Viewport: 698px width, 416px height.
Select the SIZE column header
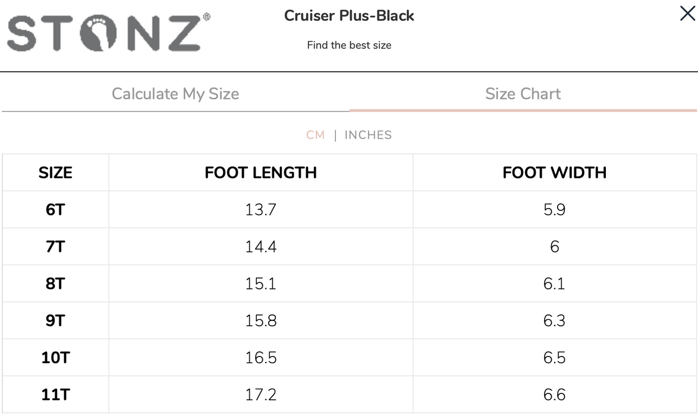click(x=55, y=173)
